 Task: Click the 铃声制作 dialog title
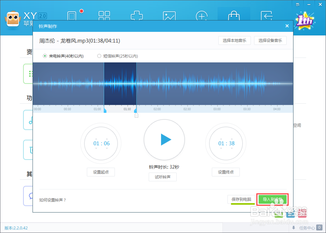click(x=48, y=26)
